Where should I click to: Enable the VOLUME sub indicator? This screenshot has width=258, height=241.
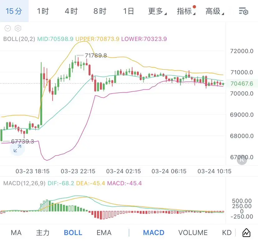pos(193,233)
